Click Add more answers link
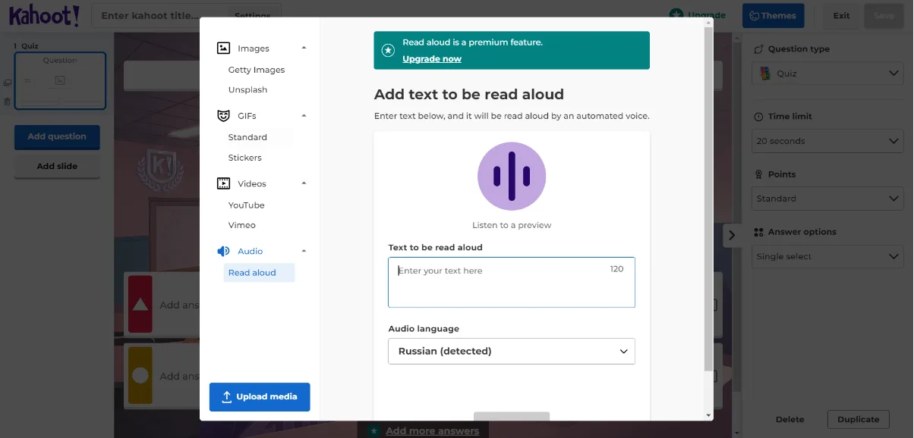Screen dimensions: 914x438 [x=432, y=431]
